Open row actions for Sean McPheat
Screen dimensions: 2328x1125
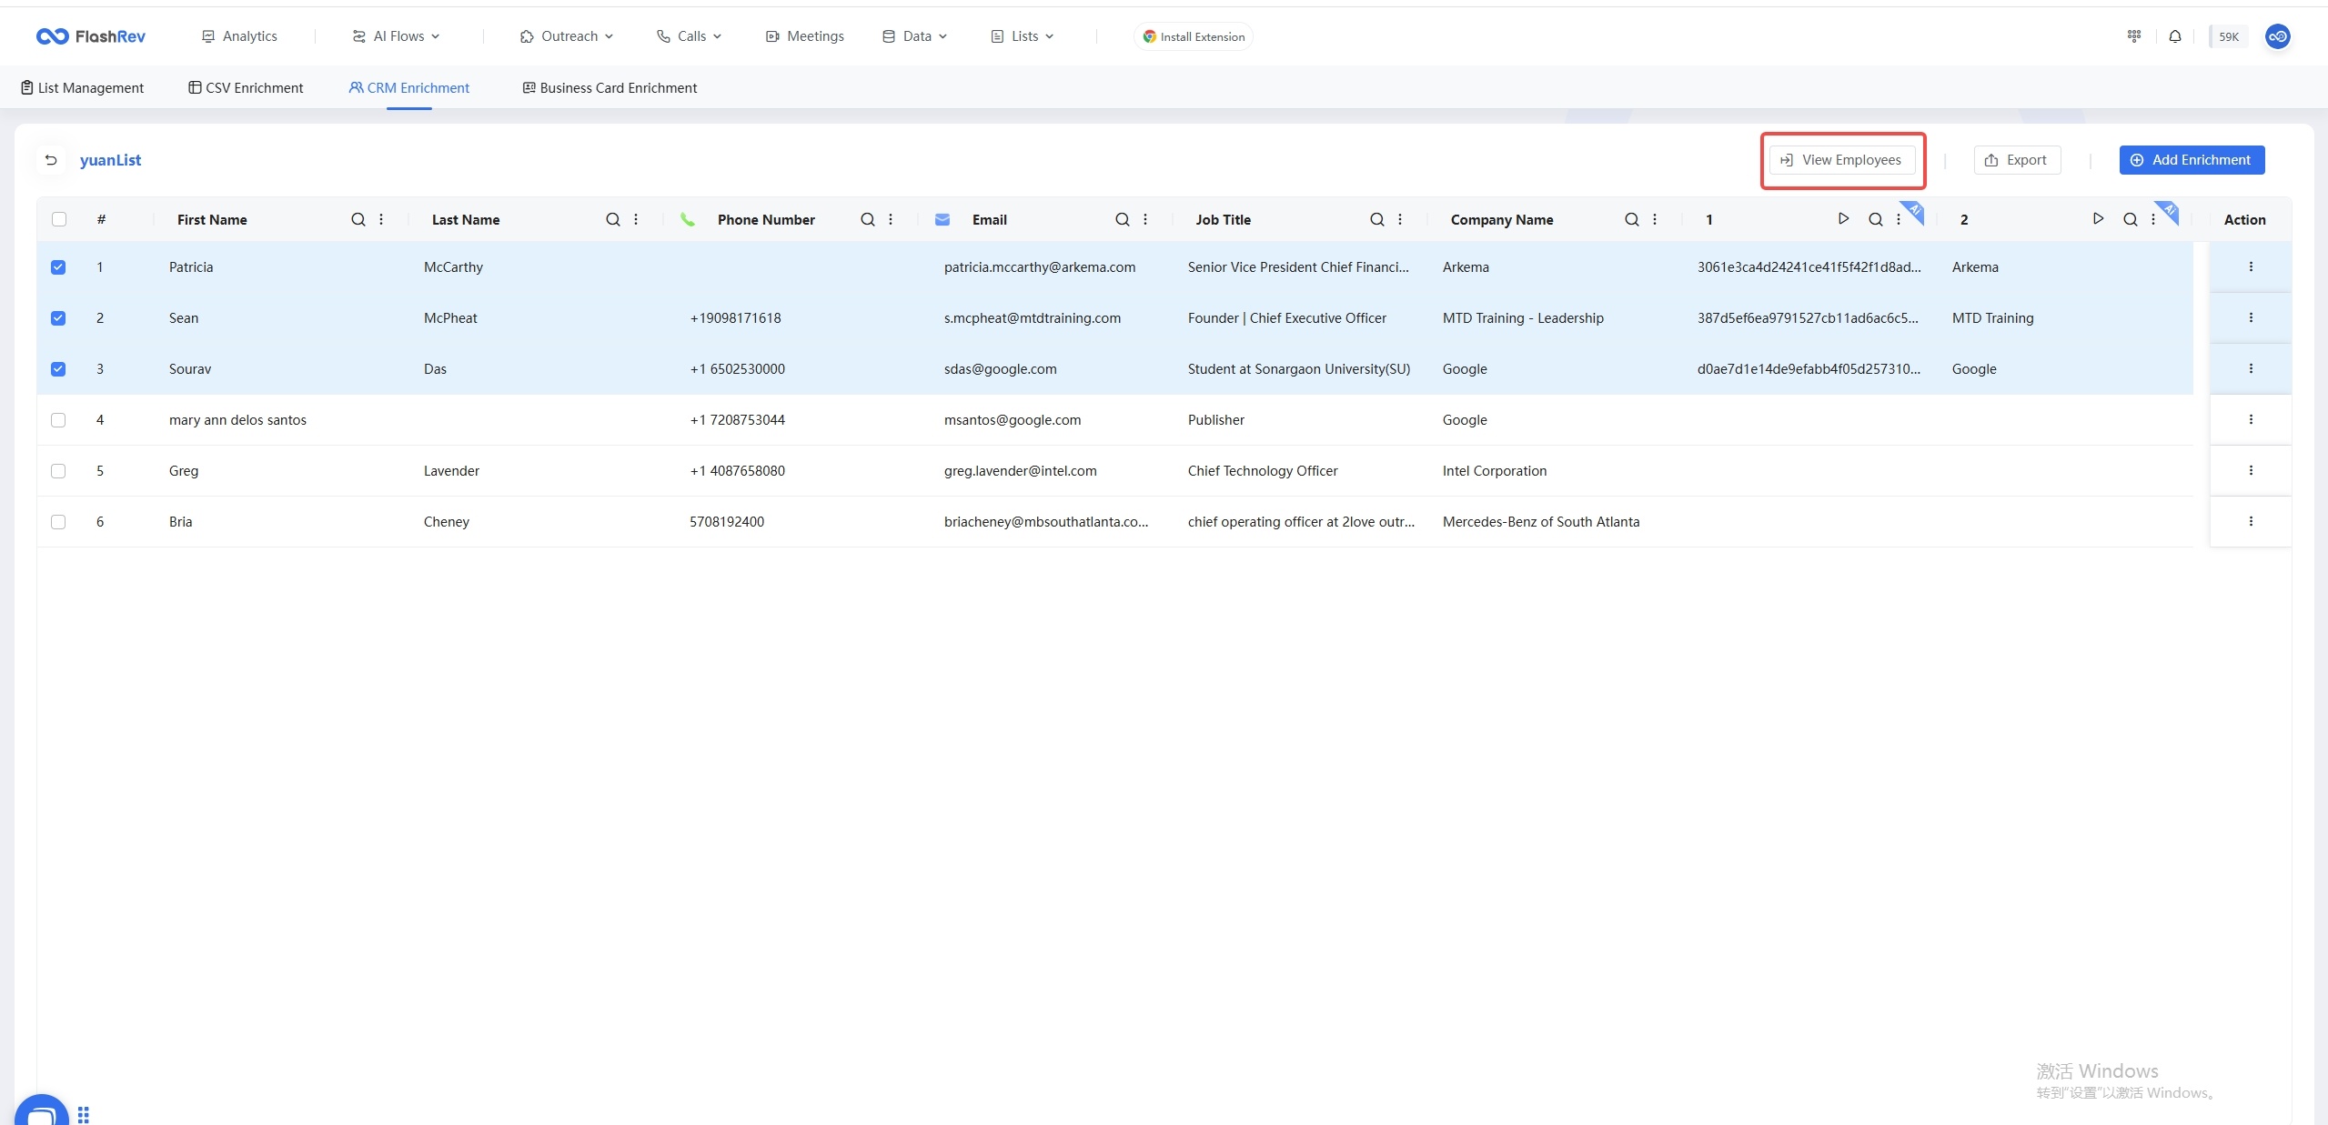tap(2251, 317)
